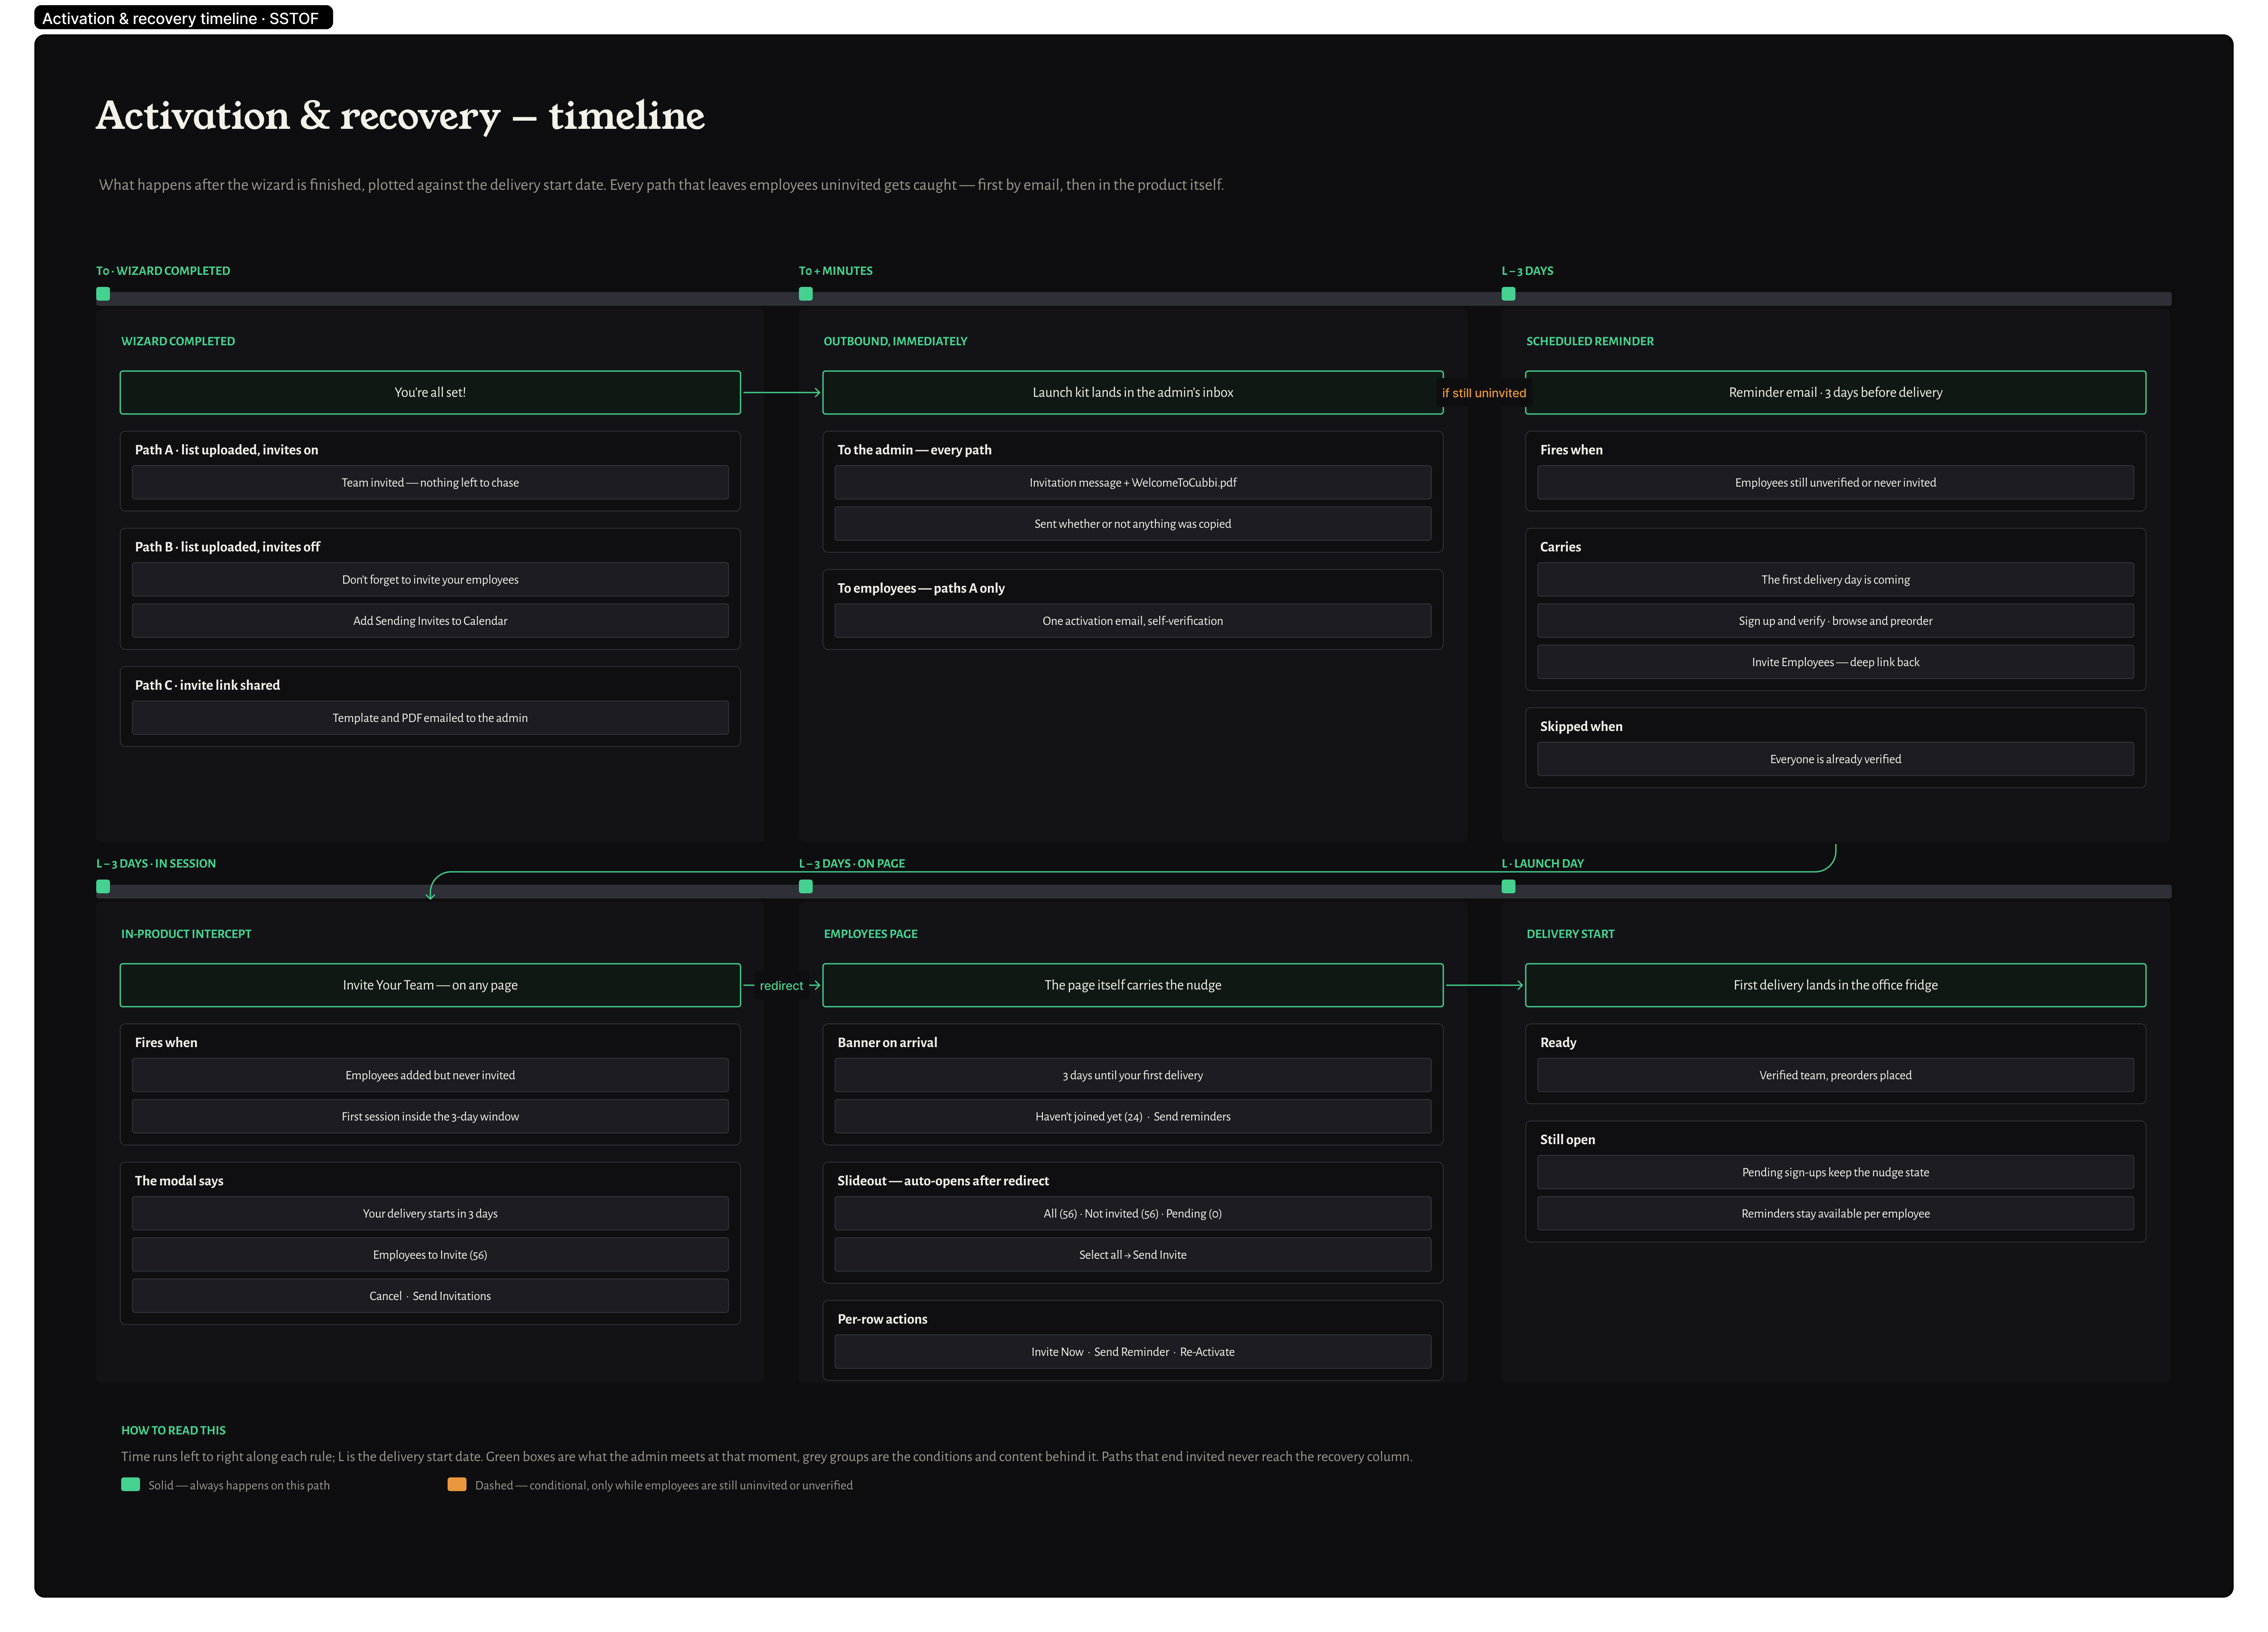2268x1632 pixels.
Task: Click "Reminders stay available per employee" row
Action: tap(1835, 1213)
